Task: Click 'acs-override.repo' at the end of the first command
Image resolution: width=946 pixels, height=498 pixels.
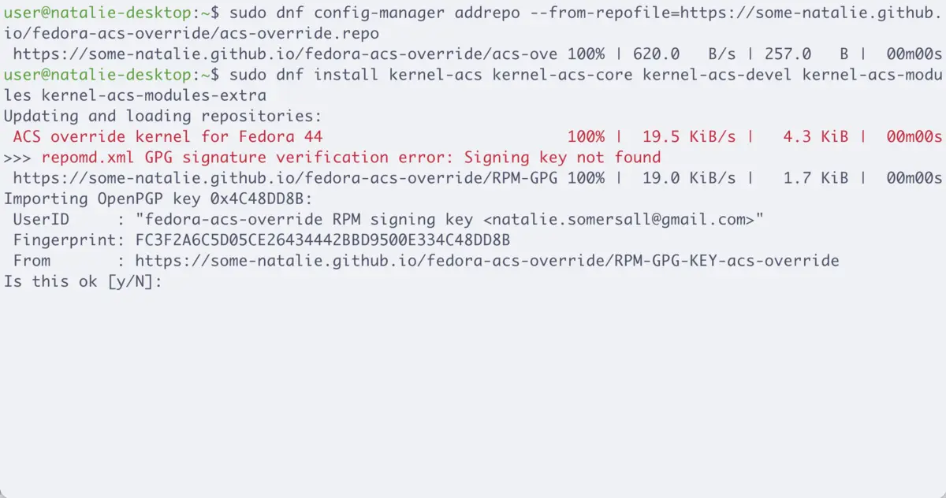Action: point(299,34)
